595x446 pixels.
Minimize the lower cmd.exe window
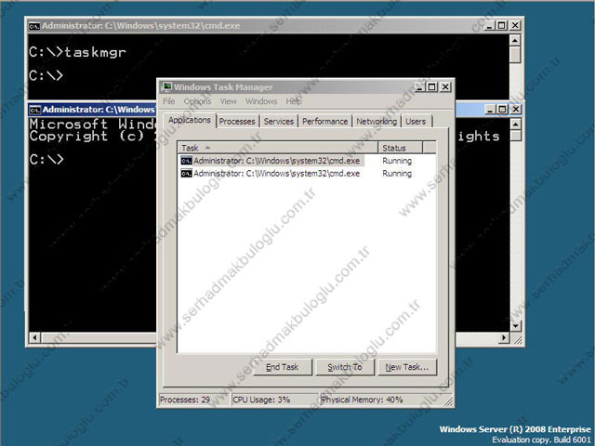click(x=490, y=110)
